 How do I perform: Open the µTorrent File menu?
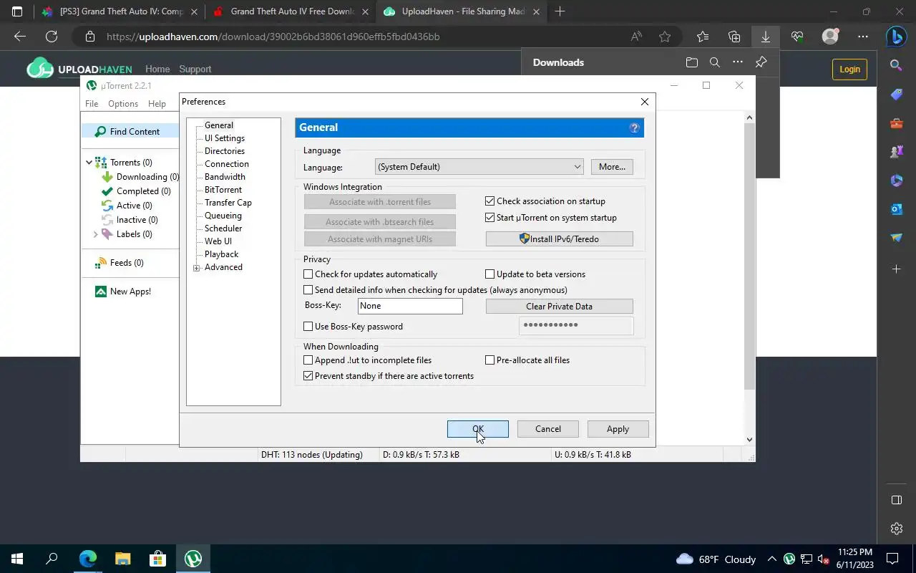tap(92, 104)
